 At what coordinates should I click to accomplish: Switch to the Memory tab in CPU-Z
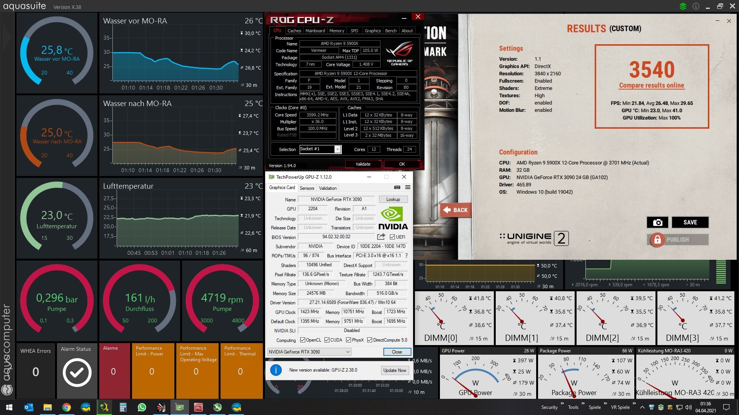coord(336,31)
